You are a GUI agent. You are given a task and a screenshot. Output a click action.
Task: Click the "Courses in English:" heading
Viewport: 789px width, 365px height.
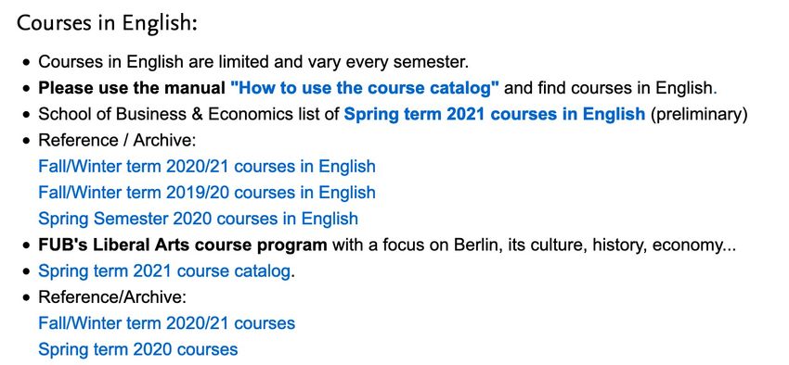pos(107,23)
